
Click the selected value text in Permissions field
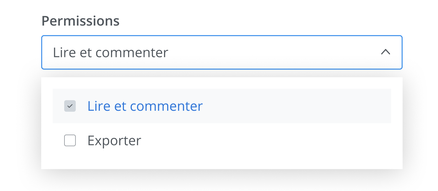[x=110, y=53]
